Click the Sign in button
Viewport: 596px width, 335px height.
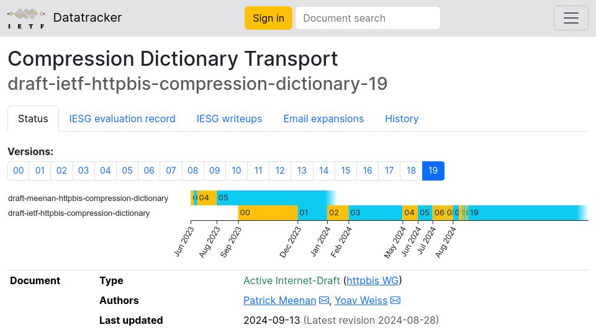point(268,18)
